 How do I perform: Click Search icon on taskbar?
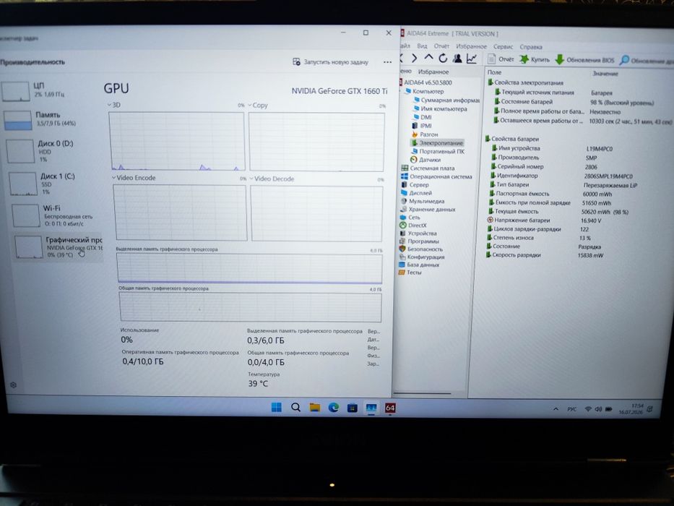click(x=295, y=407)
